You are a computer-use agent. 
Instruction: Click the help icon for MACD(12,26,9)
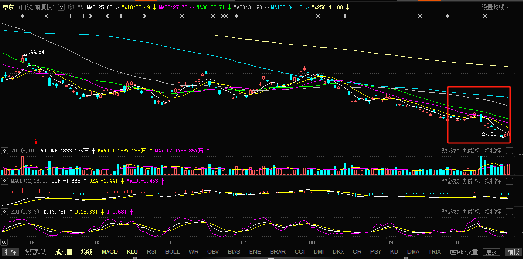5,181
